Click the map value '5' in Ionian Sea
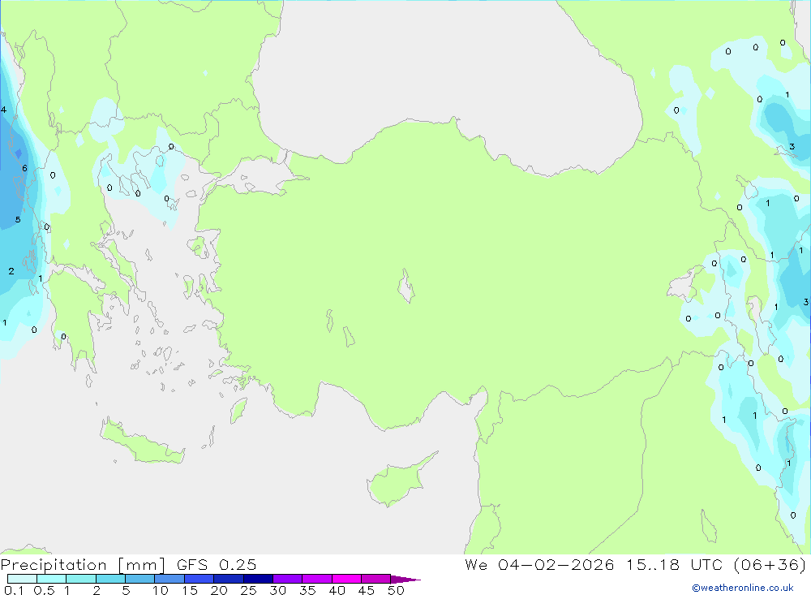Viewport: 811px width, 595px height. point(18,219)
